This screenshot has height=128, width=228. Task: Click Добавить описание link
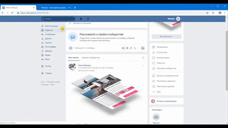click(x=82, y=23)
